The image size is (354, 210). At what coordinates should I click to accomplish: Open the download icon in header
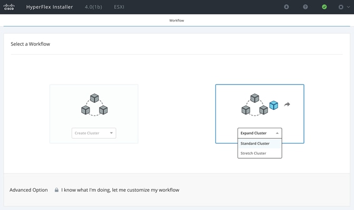286,7
